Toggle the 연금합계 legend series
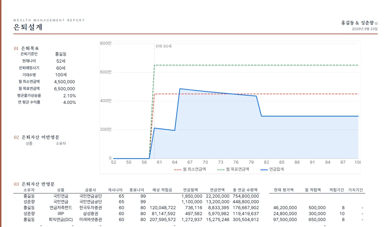 (272, 169)
